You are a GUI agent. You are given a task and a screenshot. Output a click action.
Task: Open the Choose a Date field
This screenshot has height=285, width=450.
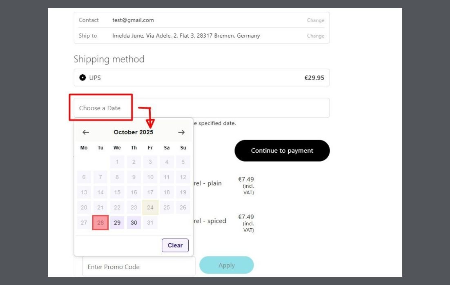201,108
